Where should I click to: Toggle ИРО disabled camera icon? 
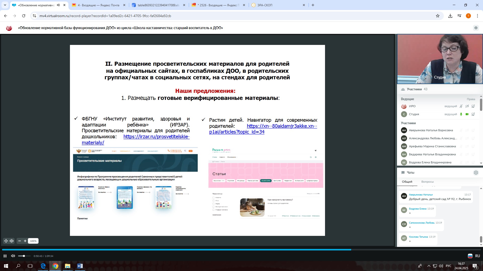pos(467,106)
